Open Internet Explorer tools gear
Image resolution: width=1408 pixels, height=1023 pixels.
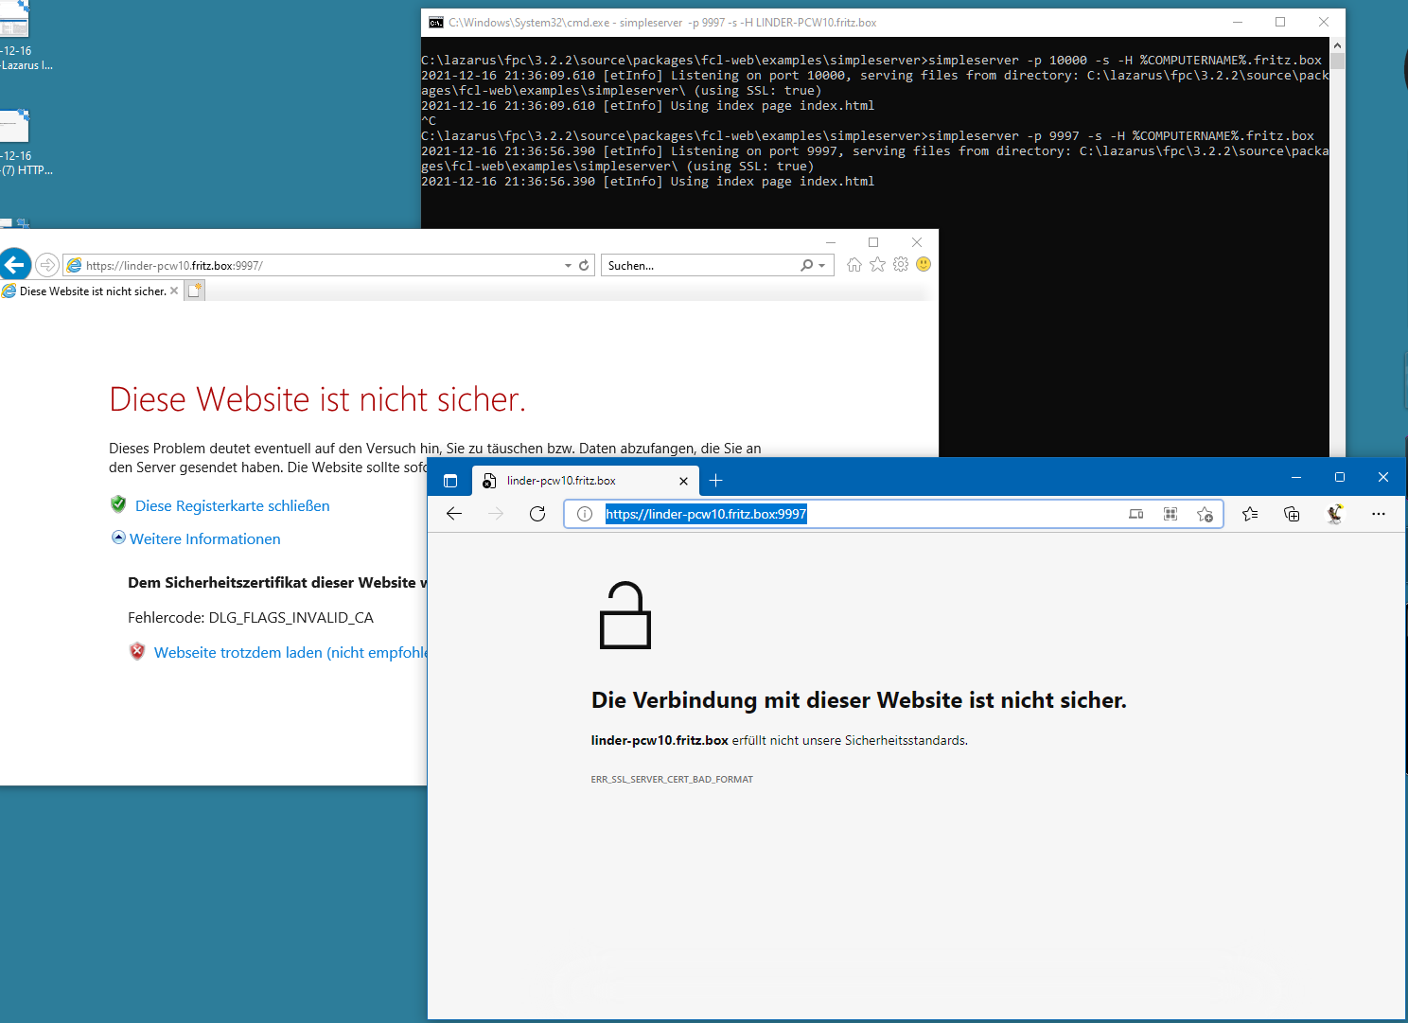tap(901, 265)
